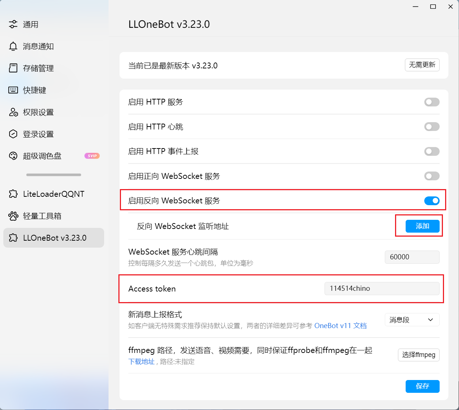The image size is (459, 410).
Task: Click the 当前已是最新版本 v3.23.0 text
Action: pyautogui.click(x=173, y=66)
